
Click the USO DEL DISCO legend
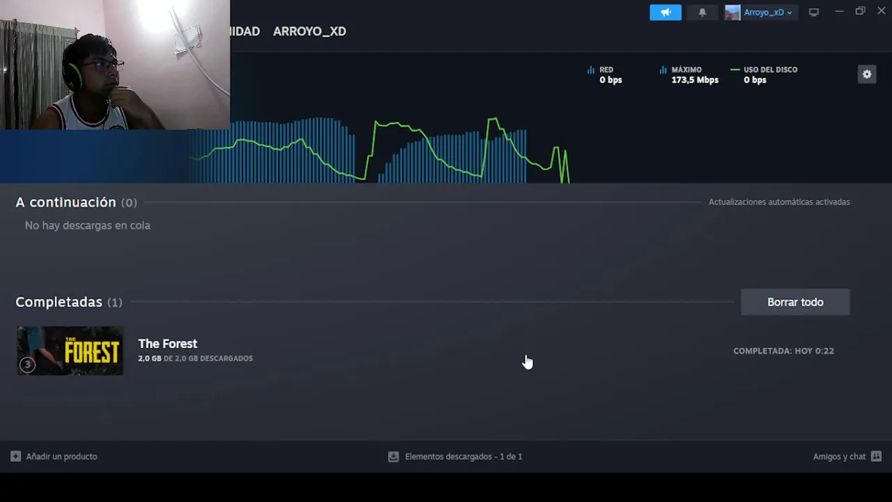pos(764,75)
